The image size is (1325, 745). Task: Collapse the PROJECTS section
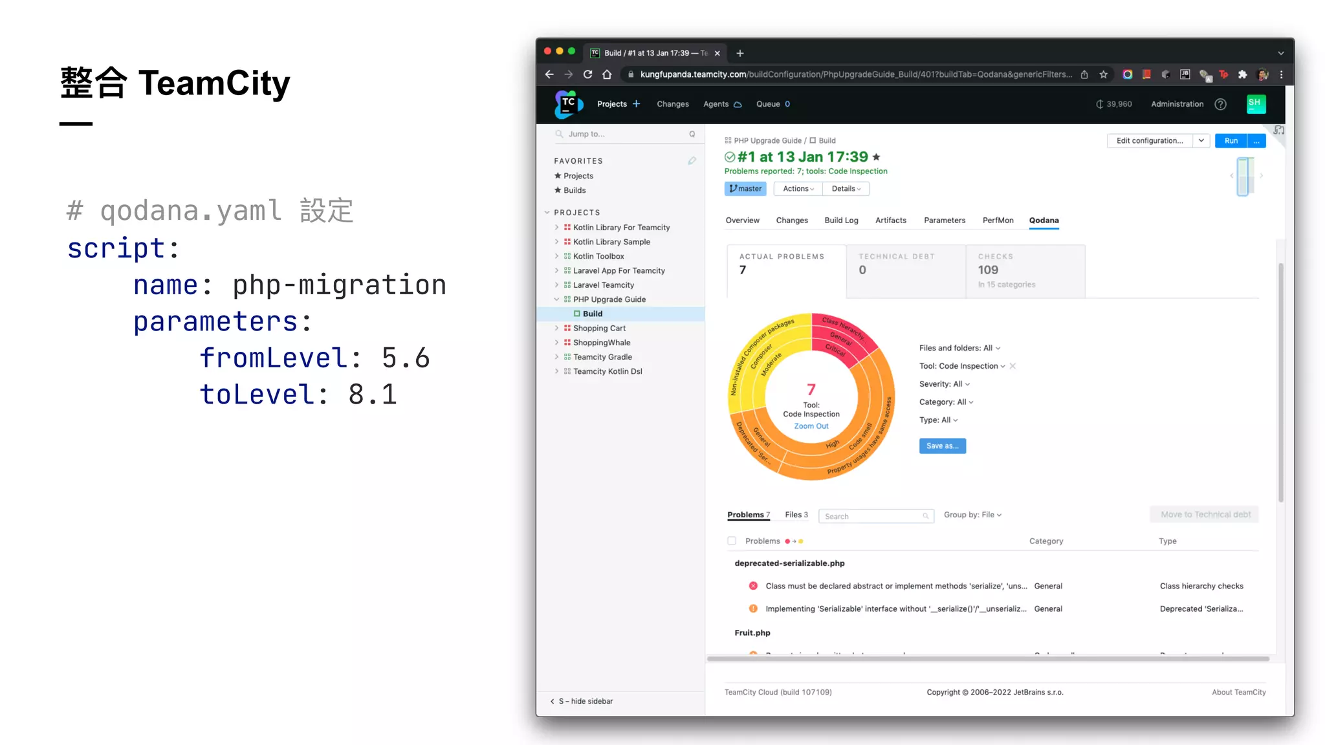point(547,213)
